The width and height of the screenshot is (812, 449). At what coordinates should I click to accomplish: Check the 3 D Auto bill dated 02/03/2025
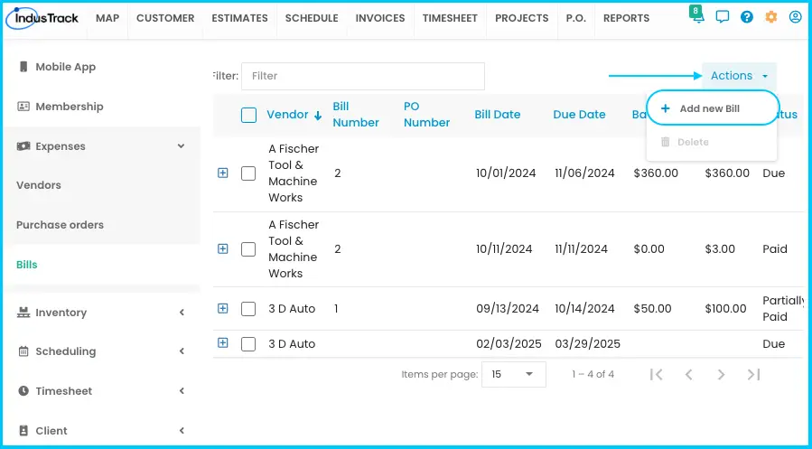pos(248,344)
